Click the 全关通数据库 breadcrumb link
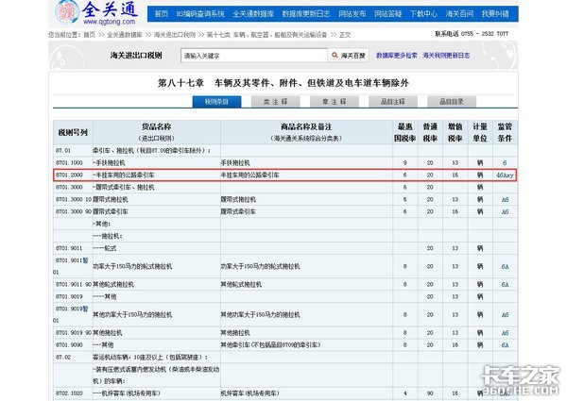567x401 pixels. pos(125,35)
